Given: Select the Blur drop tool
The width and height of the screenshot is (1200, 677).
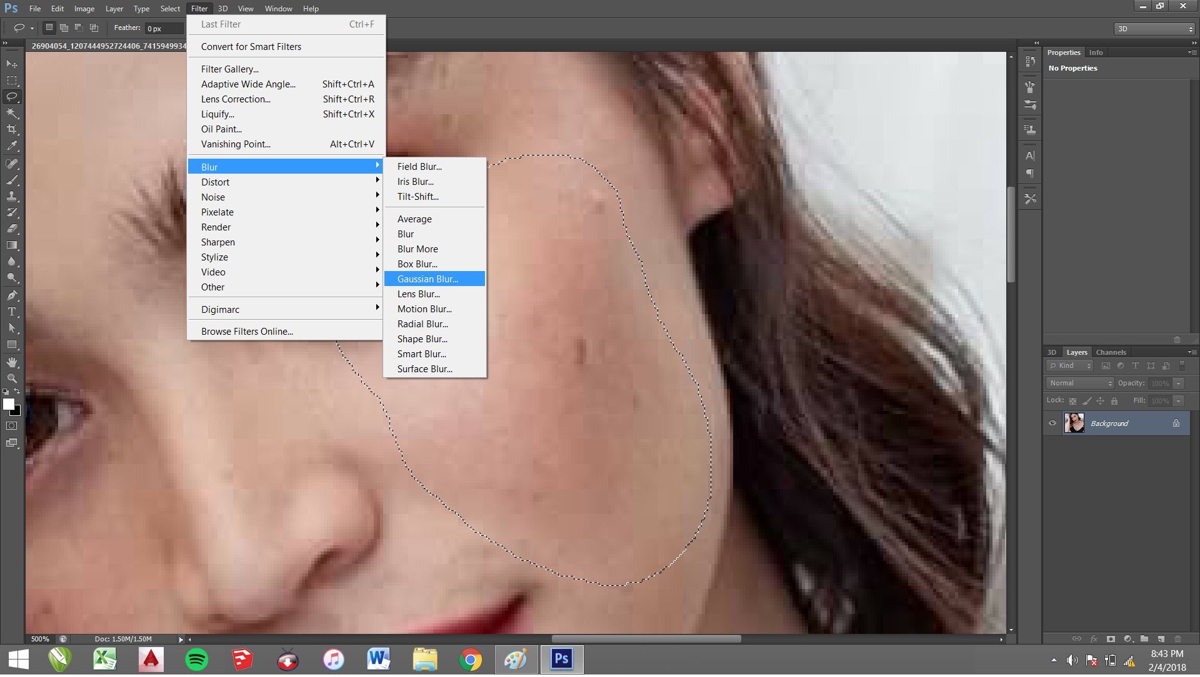Looking at the screenshot, I should (12, 261).
